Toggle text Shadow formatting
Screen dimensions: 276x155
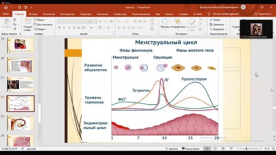point(74,28)
